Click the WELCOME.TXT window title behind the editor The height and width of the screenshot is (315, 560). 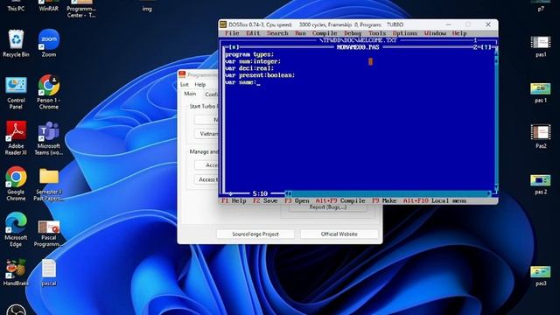(358, 40)
